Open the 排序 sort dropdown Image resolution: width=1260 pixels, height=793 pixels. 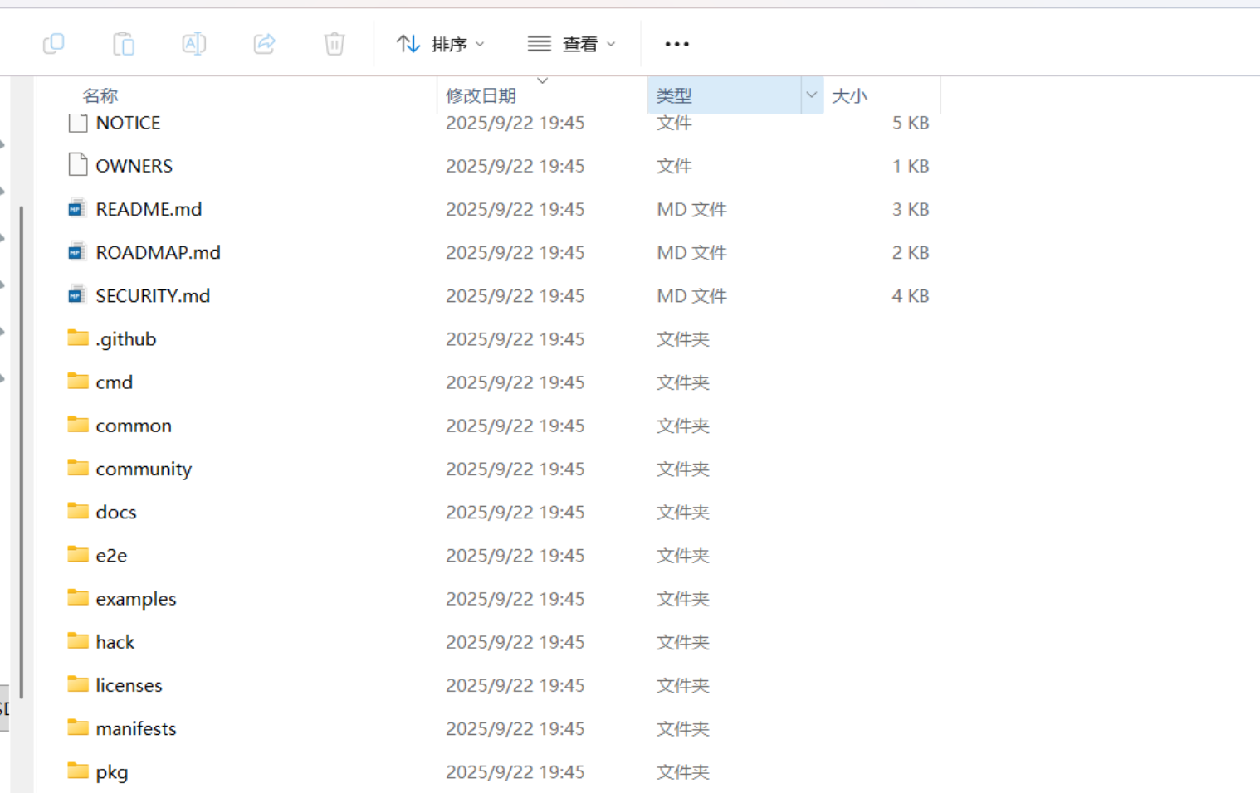click(441, 44)
